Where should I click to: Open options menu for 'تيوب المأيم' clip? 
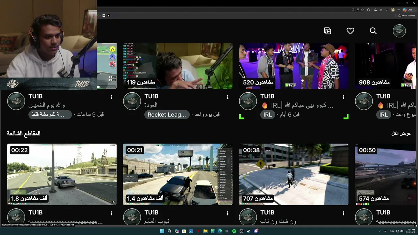[x=228, y=213]
